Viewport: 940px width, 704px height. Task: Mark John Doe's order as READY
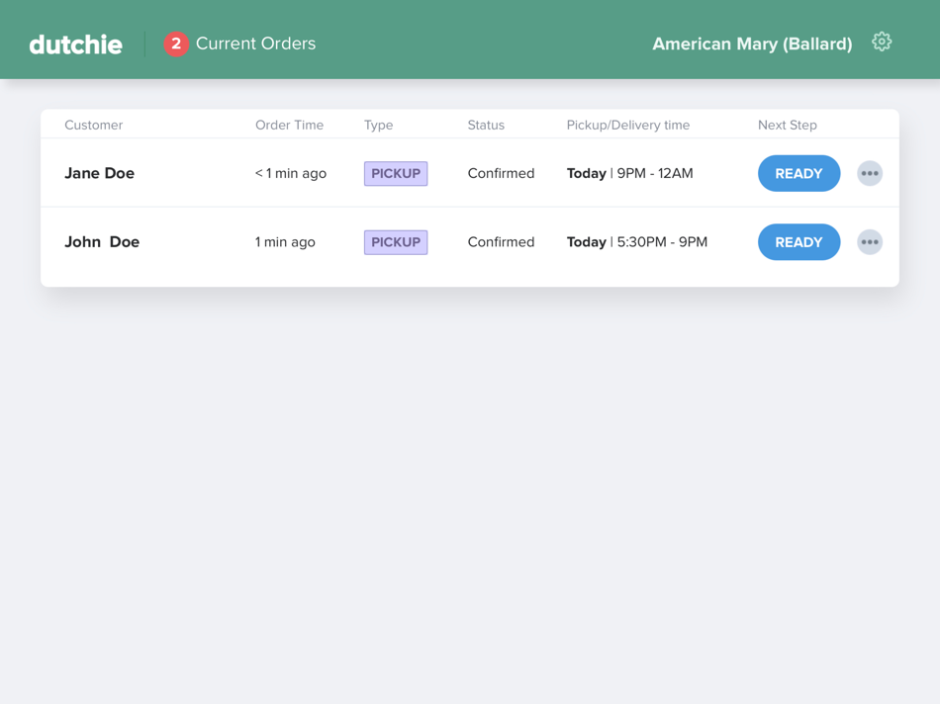tap(799, 242)
